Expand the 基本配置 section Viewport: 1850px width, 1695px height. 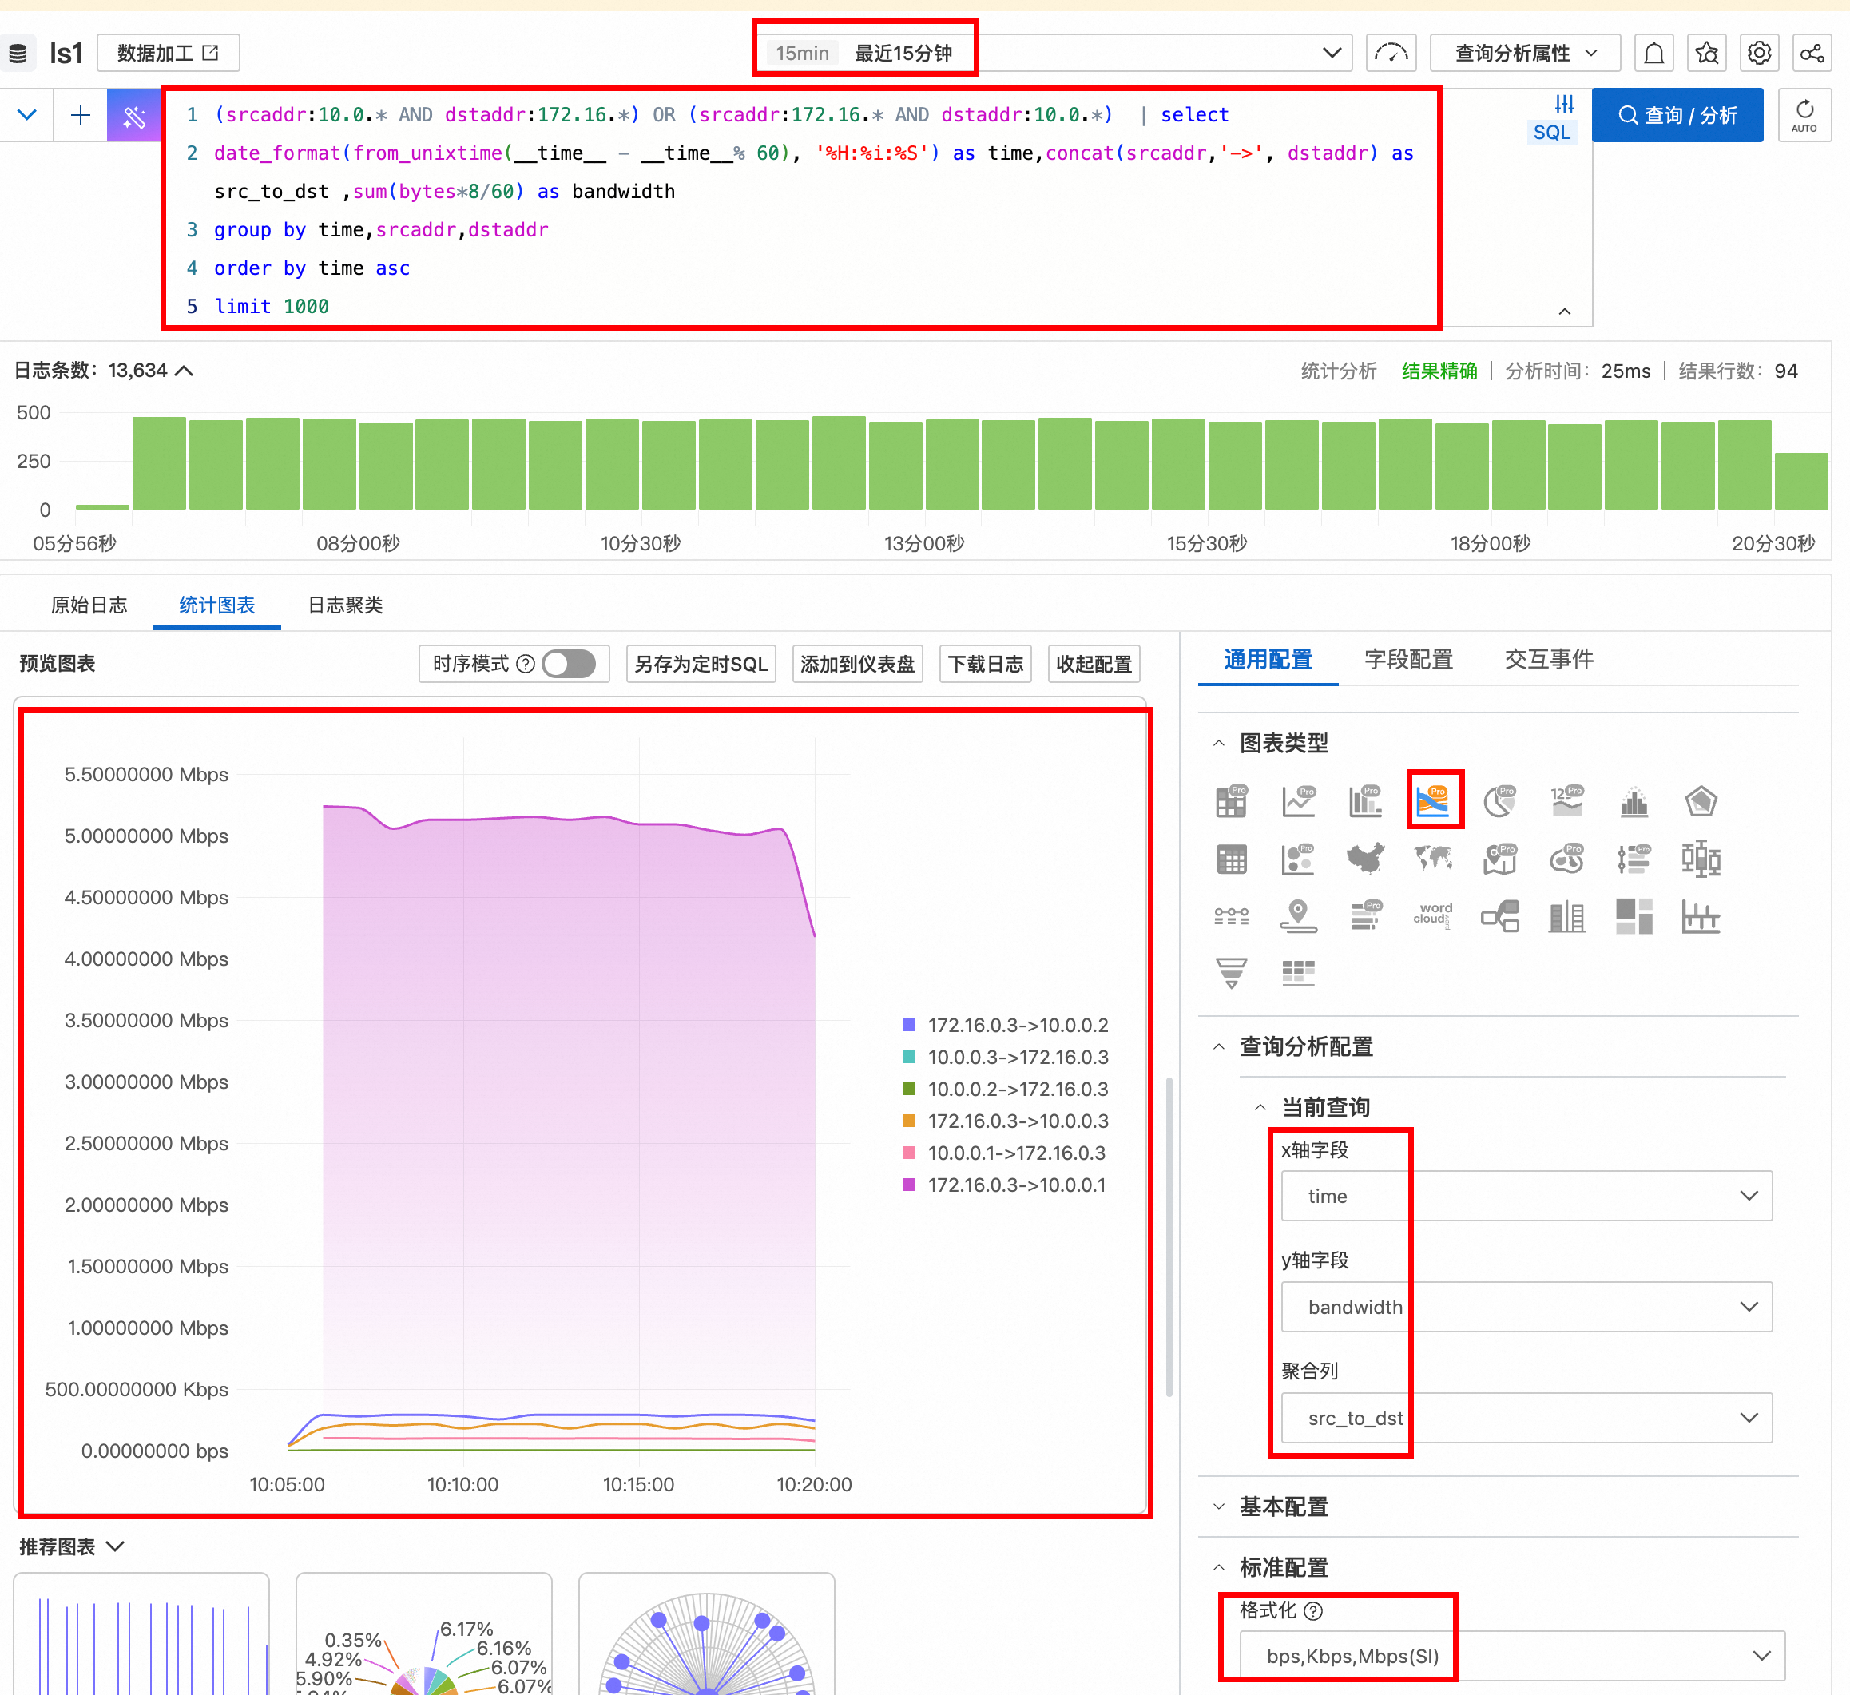pos(1219,1506)
